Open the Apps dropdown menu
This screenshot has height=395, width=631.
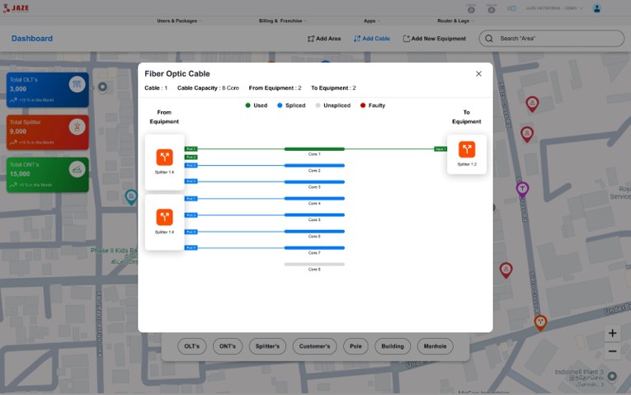371,21
